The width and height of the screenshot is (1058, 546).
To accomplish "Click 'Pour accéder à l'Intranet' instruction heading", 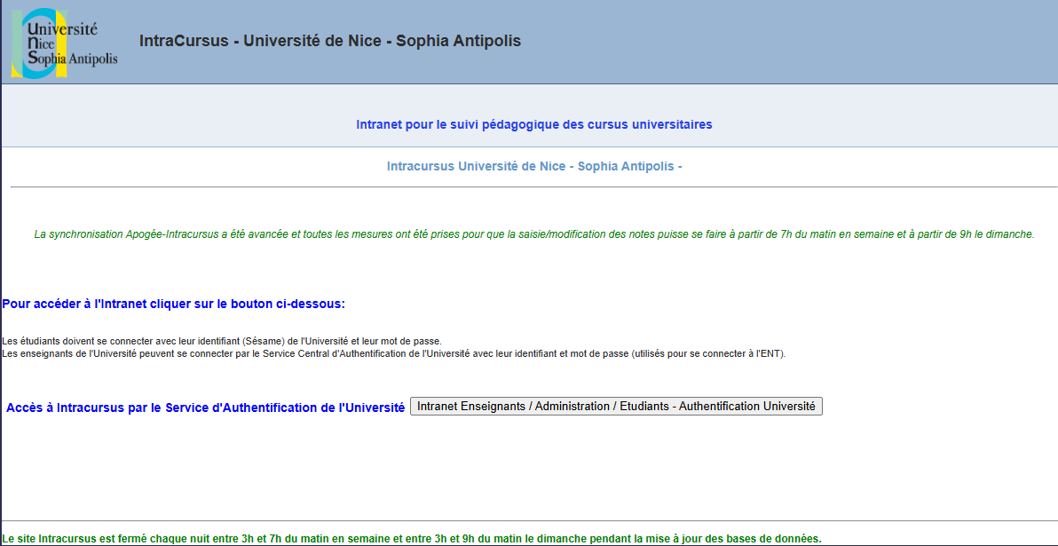I will [x=173, y=304].
